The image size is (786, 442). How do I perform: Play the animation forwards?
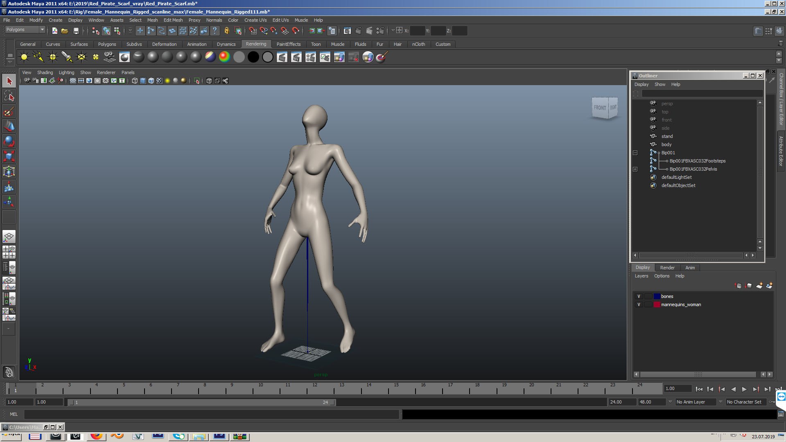point(744,389)
